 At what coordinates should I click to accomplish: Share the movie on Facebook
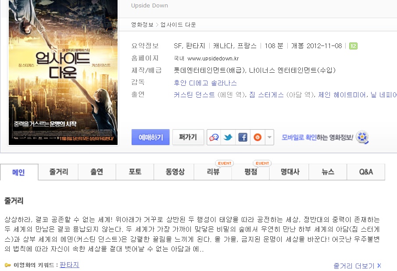(243, 137)
